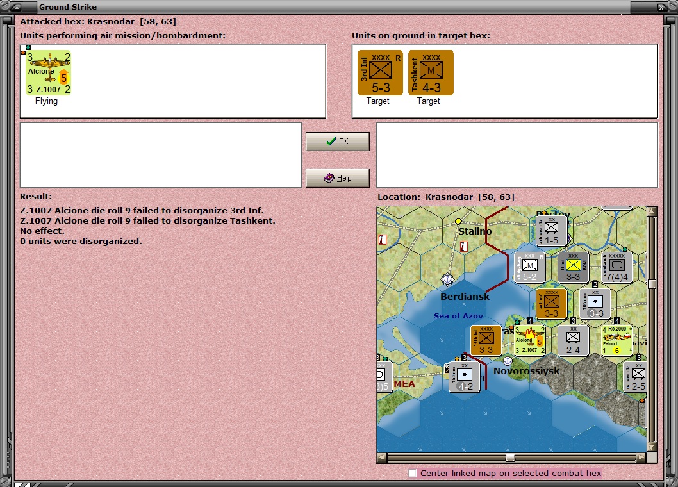
Task: Click the grey 2-4 infantry counter
Action: (573, 340)
